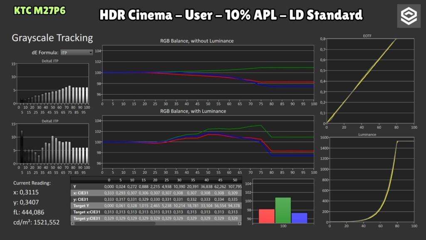Click the Target Y value '56,554' cell

(x=220, y=206)
